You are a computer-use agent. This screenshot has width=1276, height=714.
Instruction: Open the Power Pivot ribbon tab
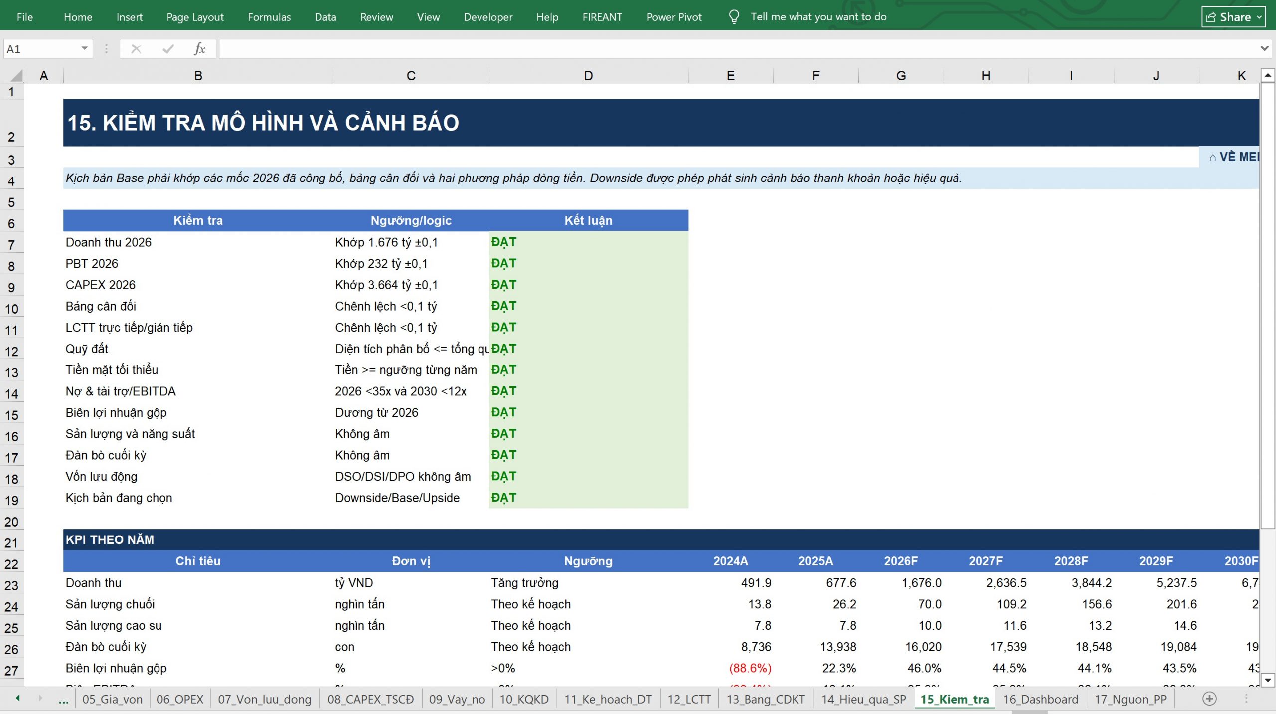(674, 17)
